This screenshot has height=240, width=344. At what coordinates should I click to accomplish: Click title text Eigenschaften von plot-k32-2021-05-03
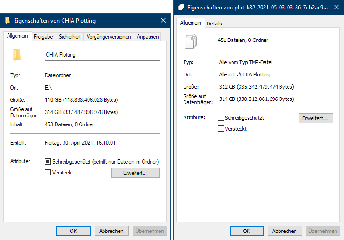click(x=257, y=8)
